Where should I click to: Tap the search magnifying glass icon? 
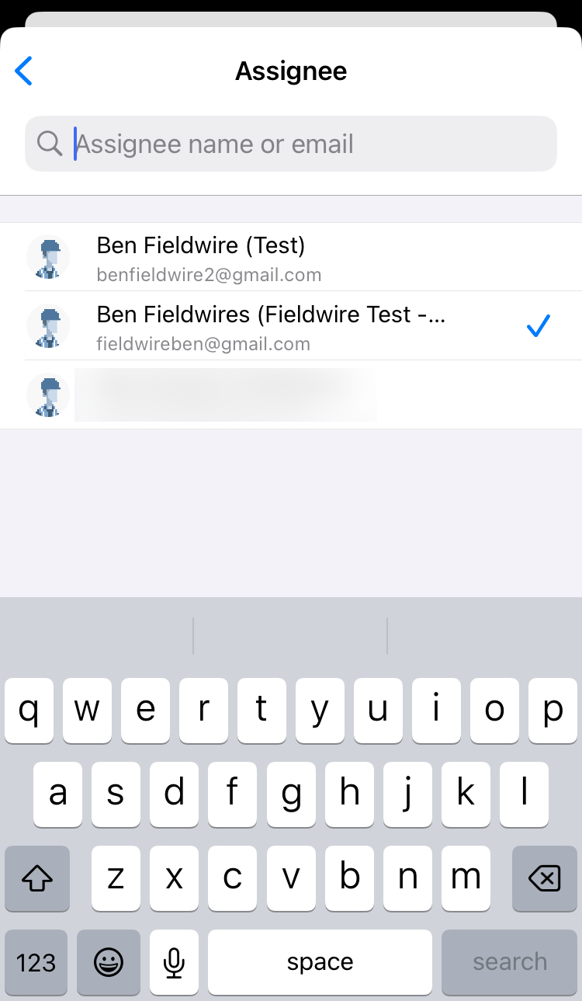50,144
